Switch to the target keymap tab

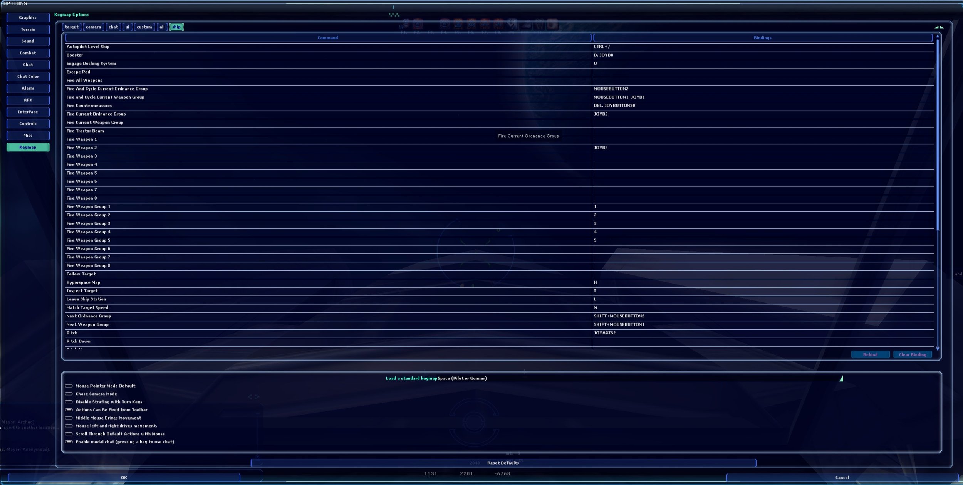point(72,27)
